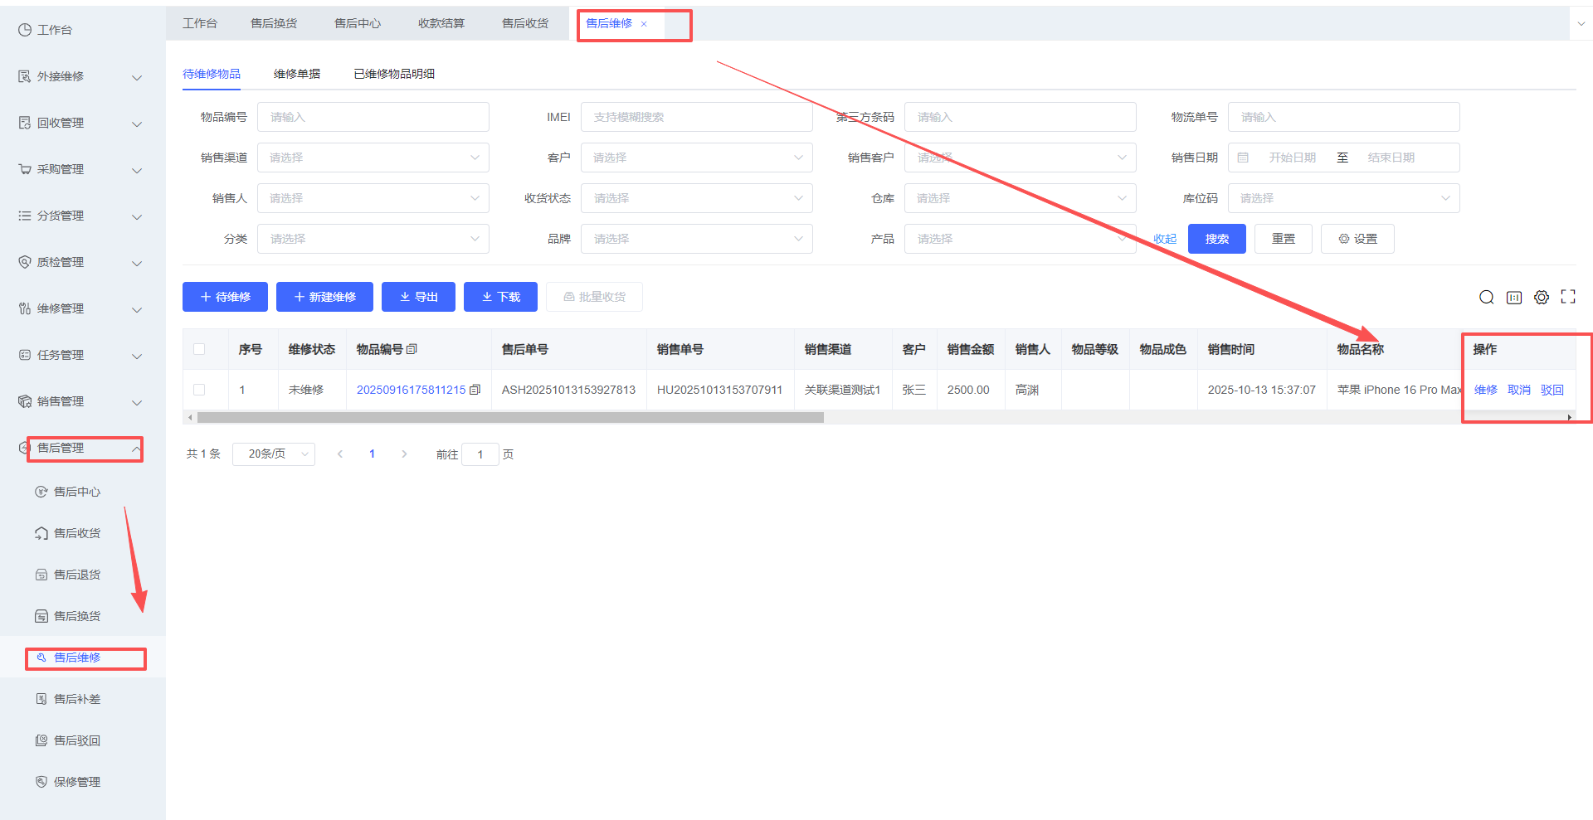
Task: Open the 销售渠道 dropdown
Action: click(x=373, y=158)
